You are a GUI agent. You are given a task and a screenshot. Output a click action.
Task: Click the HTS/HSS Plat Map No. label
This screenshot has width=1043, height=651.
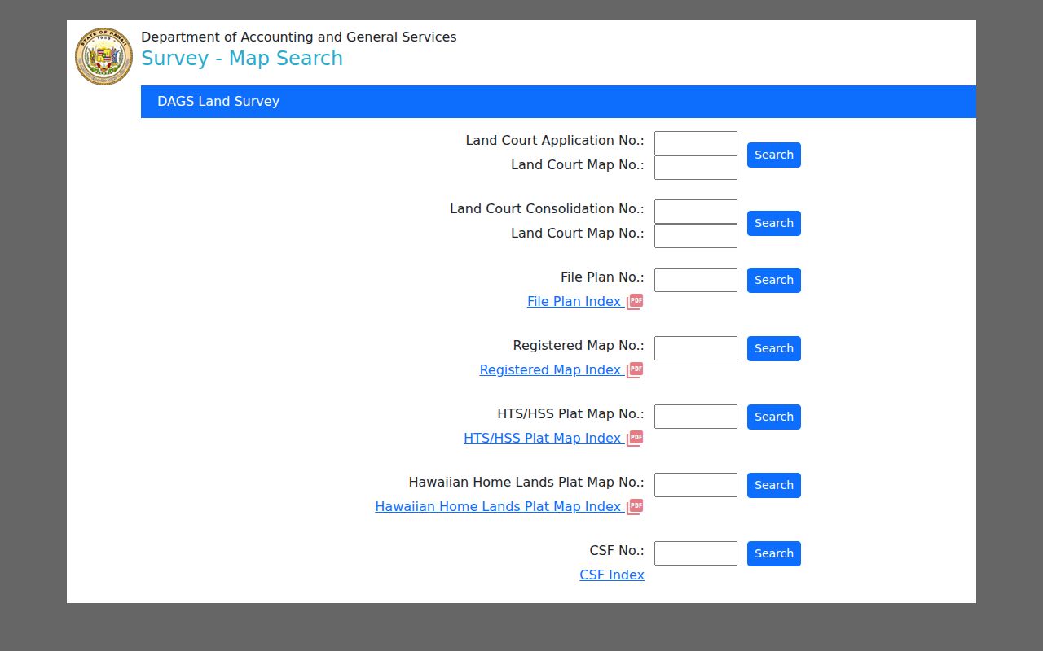tap(570, 414)
